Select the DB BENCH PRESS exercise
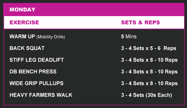187x108 pixels. click(33, 72)
